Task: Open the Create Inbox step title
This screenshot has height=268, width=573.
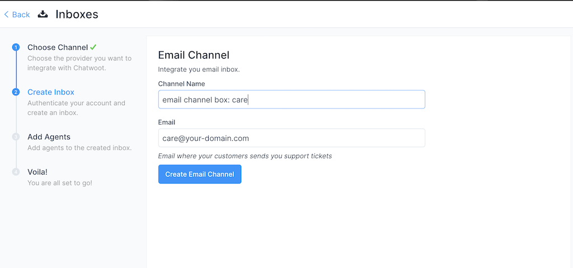Action: coord(51,92)
